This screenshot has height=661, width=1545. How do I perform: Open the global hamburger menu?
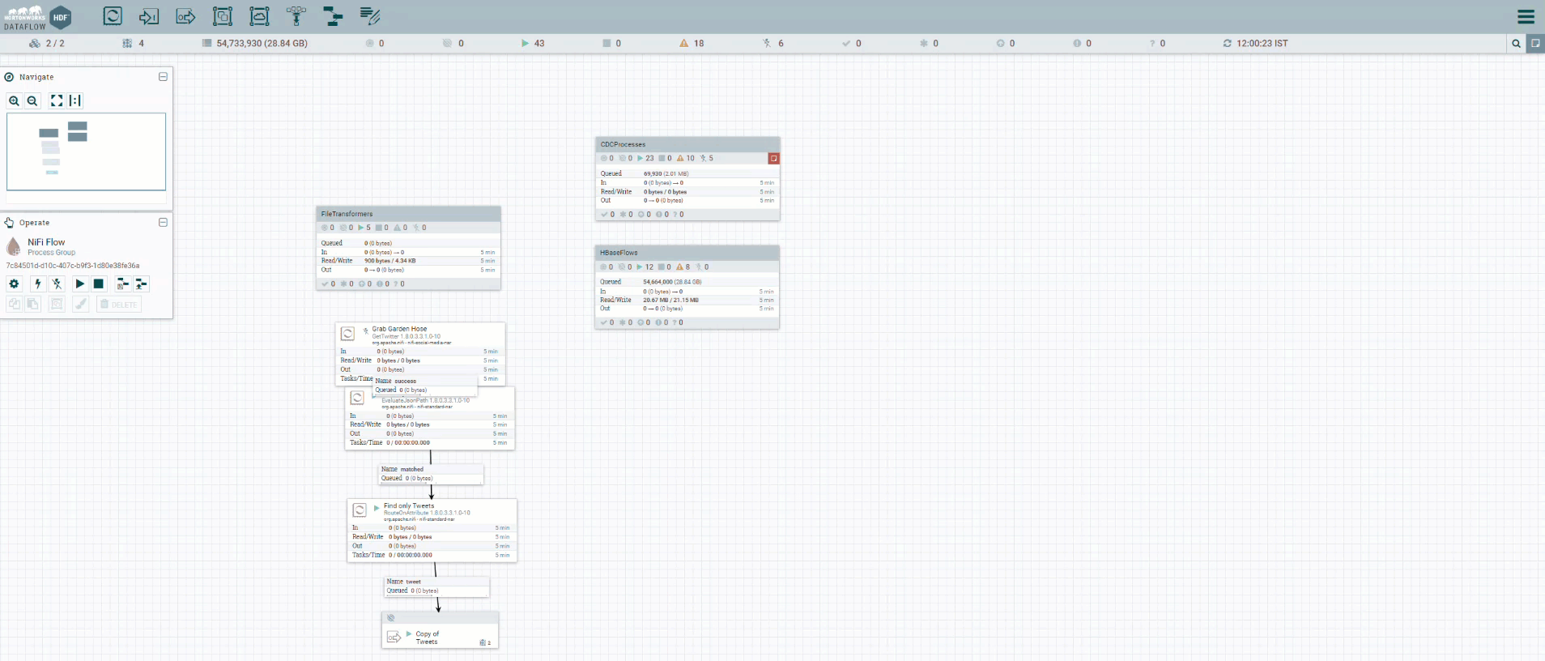coord(1526,16)
